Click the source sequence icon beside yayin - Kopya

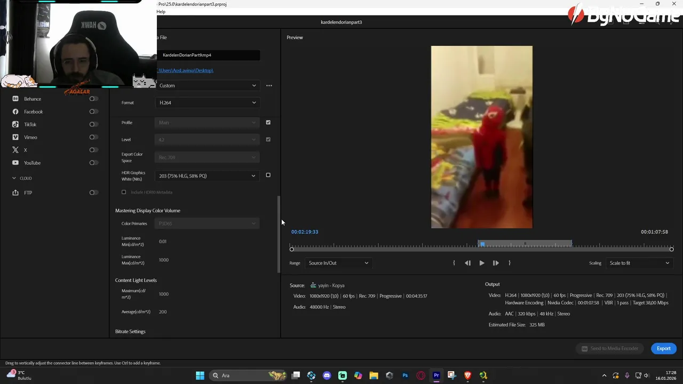click(313, 285)
